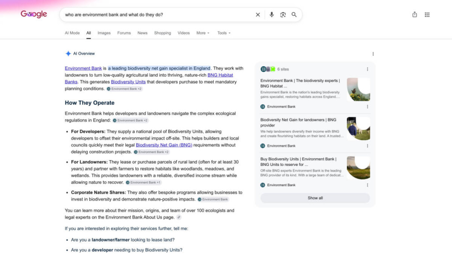452x258 pixels.
Task: Open the Biodiversity Net Gain (BNG) link
Action: 164,145
